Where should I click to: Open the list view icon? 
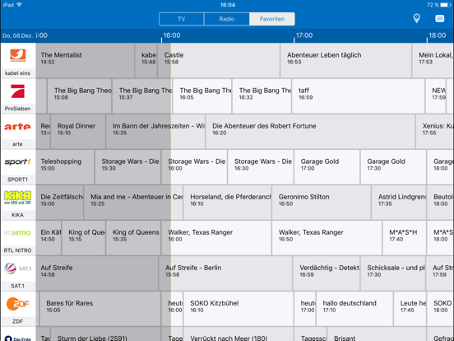439,19
